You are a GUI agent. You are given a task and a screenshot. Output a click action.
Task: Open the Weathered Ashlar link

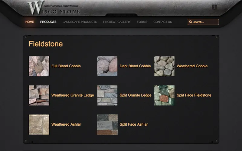point(66,124)
